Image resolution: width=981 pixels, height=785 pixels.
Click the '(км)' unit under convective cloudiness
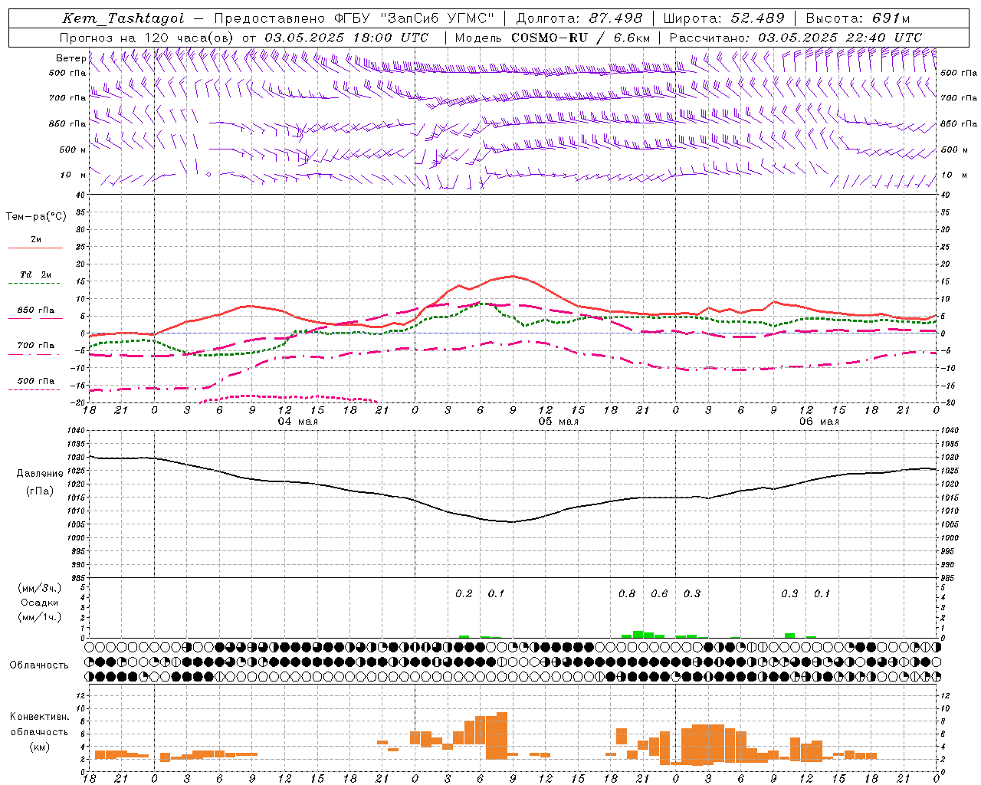tap(40, 747)
